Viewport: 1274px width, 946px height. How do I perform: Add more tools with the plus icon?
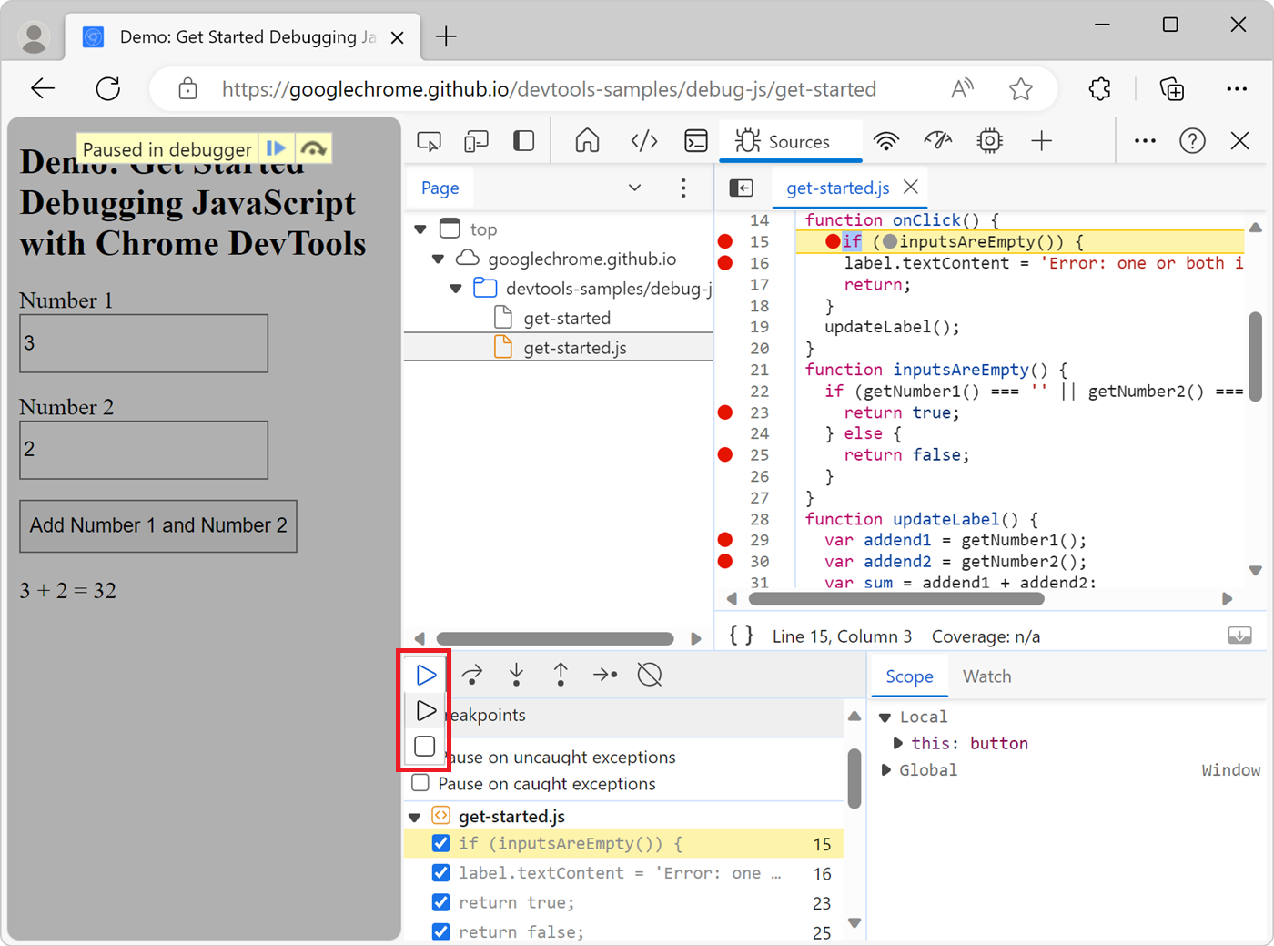pos(1041,140)
